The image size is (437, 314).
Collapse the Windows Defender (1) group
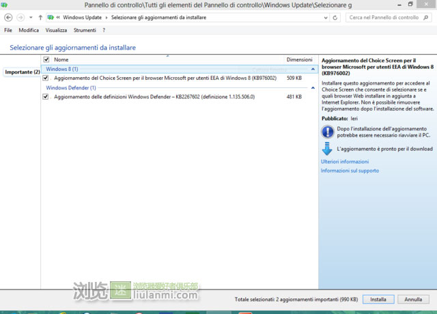pyautogui.click(x=313, y=88)
